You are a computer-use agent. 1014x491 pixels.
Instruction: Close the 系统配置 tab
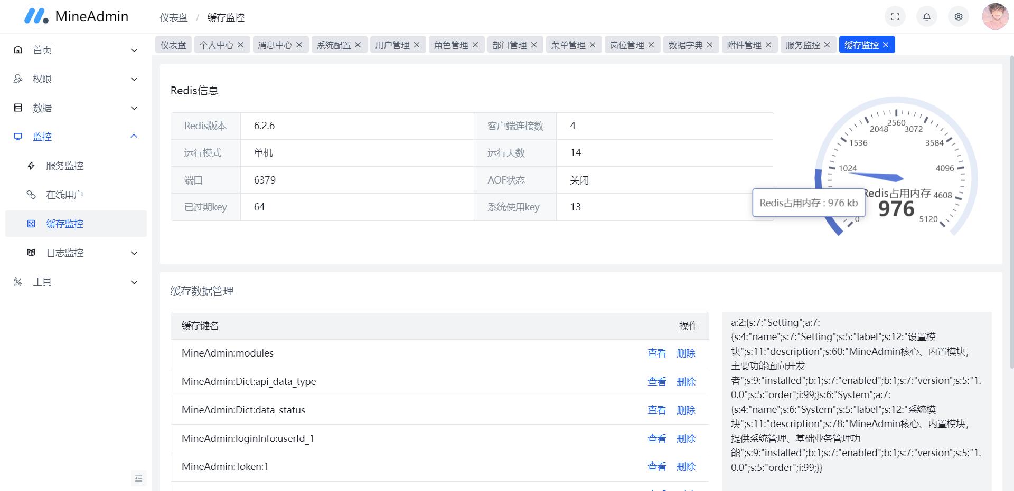pos(358,45)
